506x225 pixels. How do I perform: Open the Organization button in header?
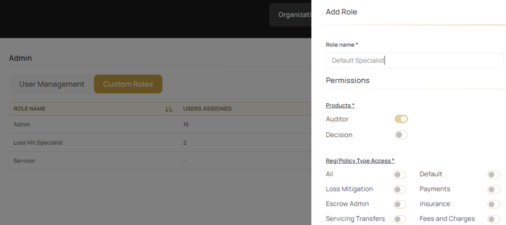(292, 15)
